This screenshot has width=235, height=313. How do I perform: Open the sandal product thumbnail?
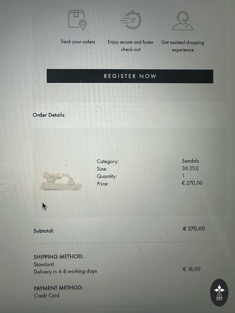pyautogui.click(x=61, y=181)
